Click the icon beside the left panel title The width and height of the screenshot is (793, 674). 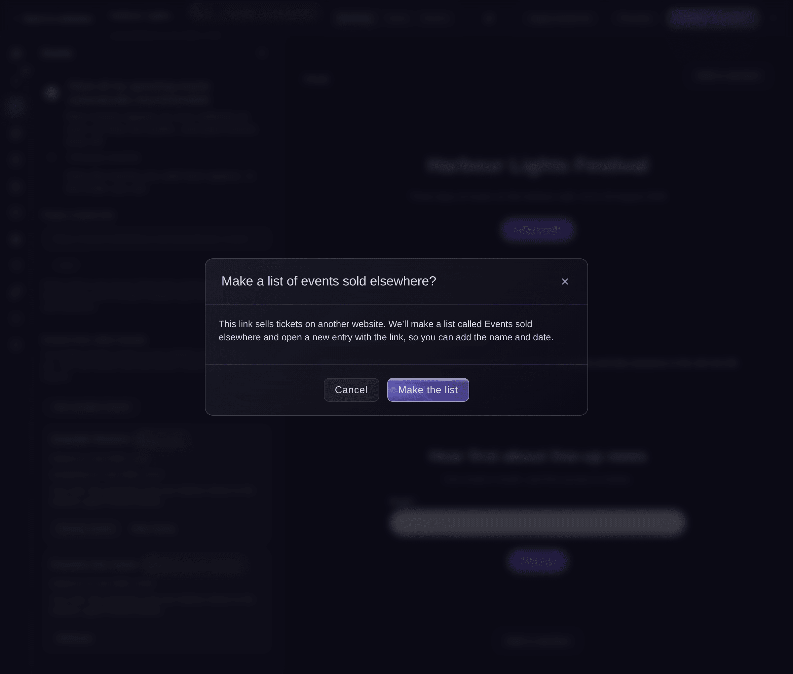[262, 53]
